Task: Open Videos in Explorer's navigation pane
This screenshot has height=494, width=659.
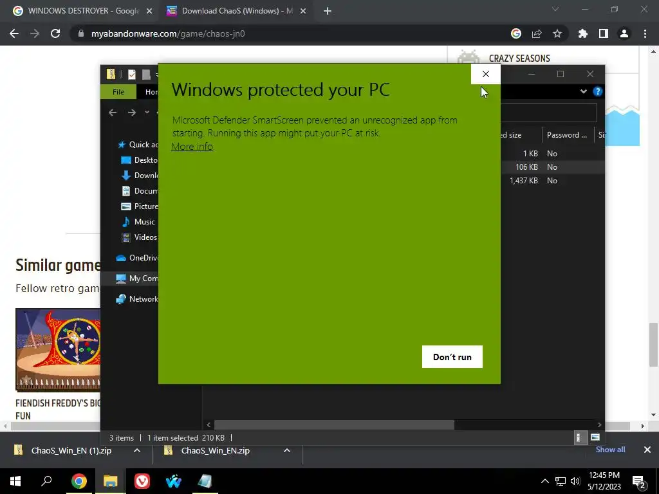Action: coord(139,237)
